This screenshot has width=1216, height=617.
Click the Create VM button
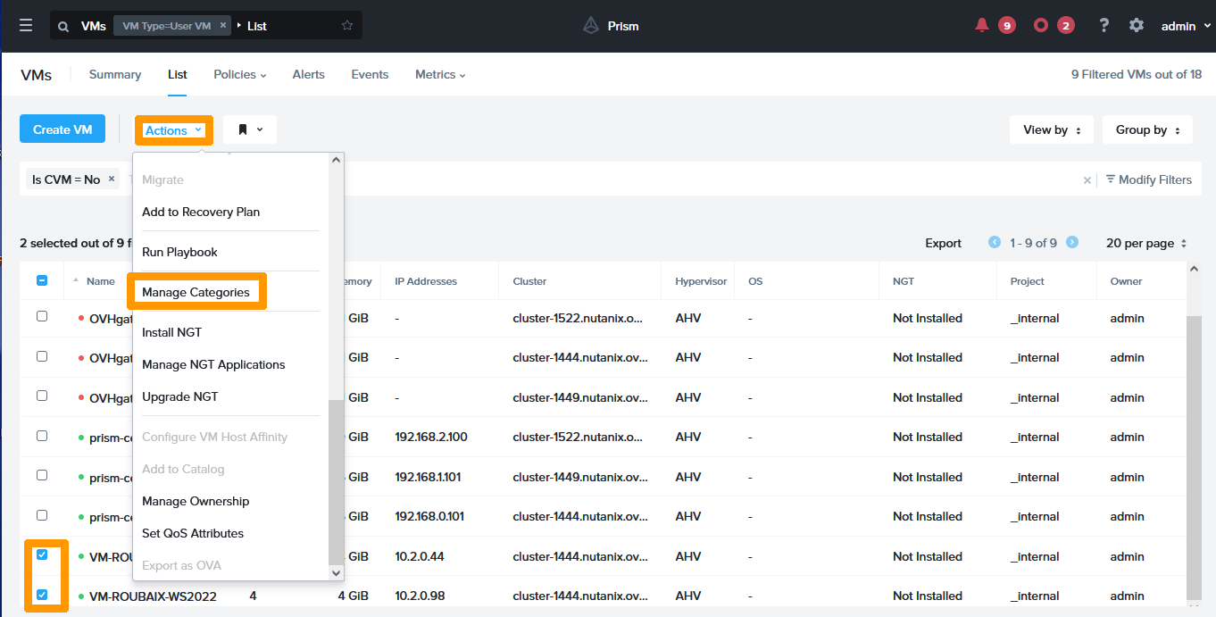point(62,129)
